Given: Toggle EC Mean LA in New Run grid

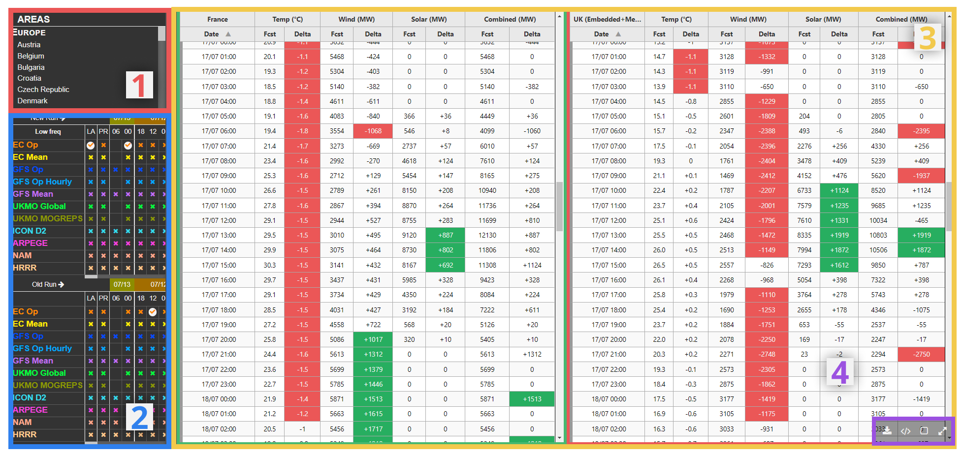Looking at the screenshot, I should point(91,157).
